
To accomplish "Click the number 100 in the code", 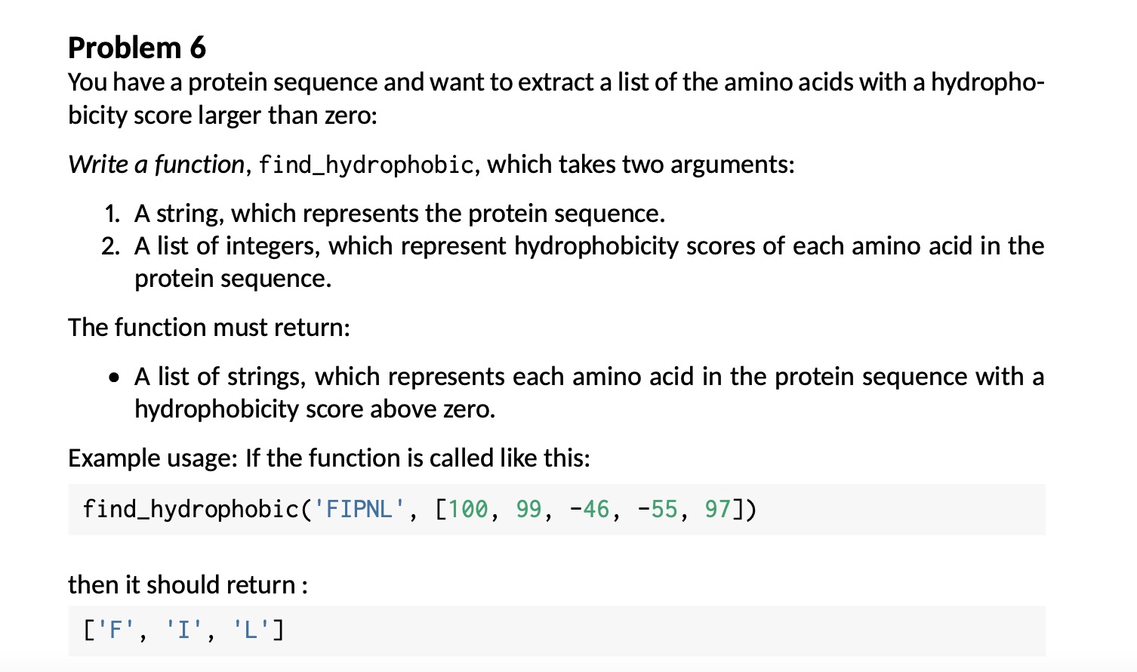I will [468, 509].
